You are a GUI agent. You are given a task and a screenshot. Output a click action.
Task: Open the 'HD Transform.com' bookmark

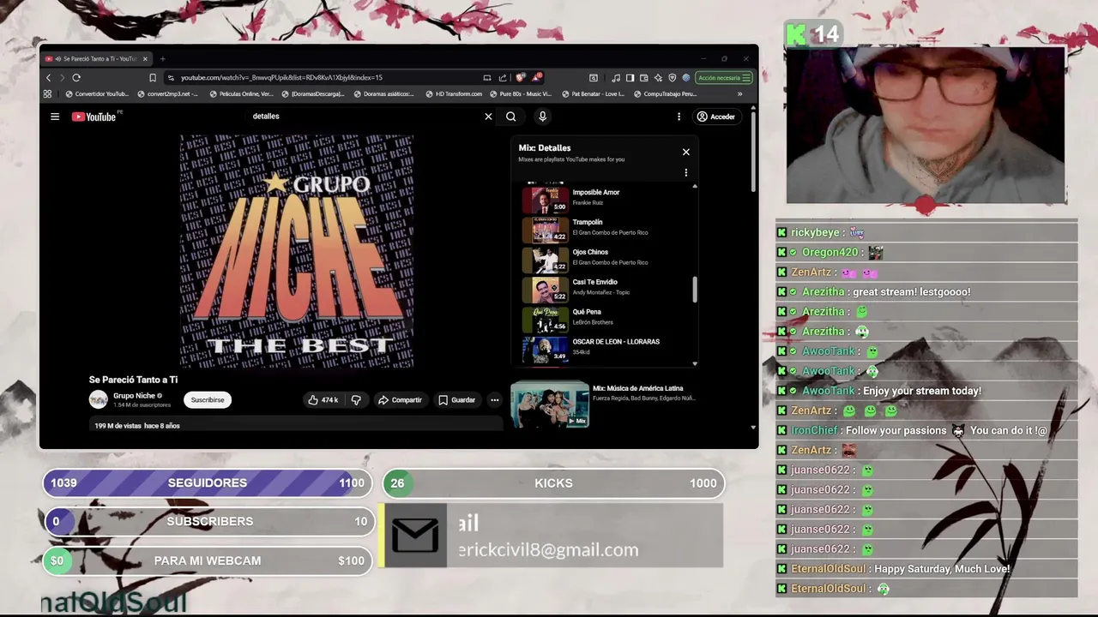coord(455,94)
